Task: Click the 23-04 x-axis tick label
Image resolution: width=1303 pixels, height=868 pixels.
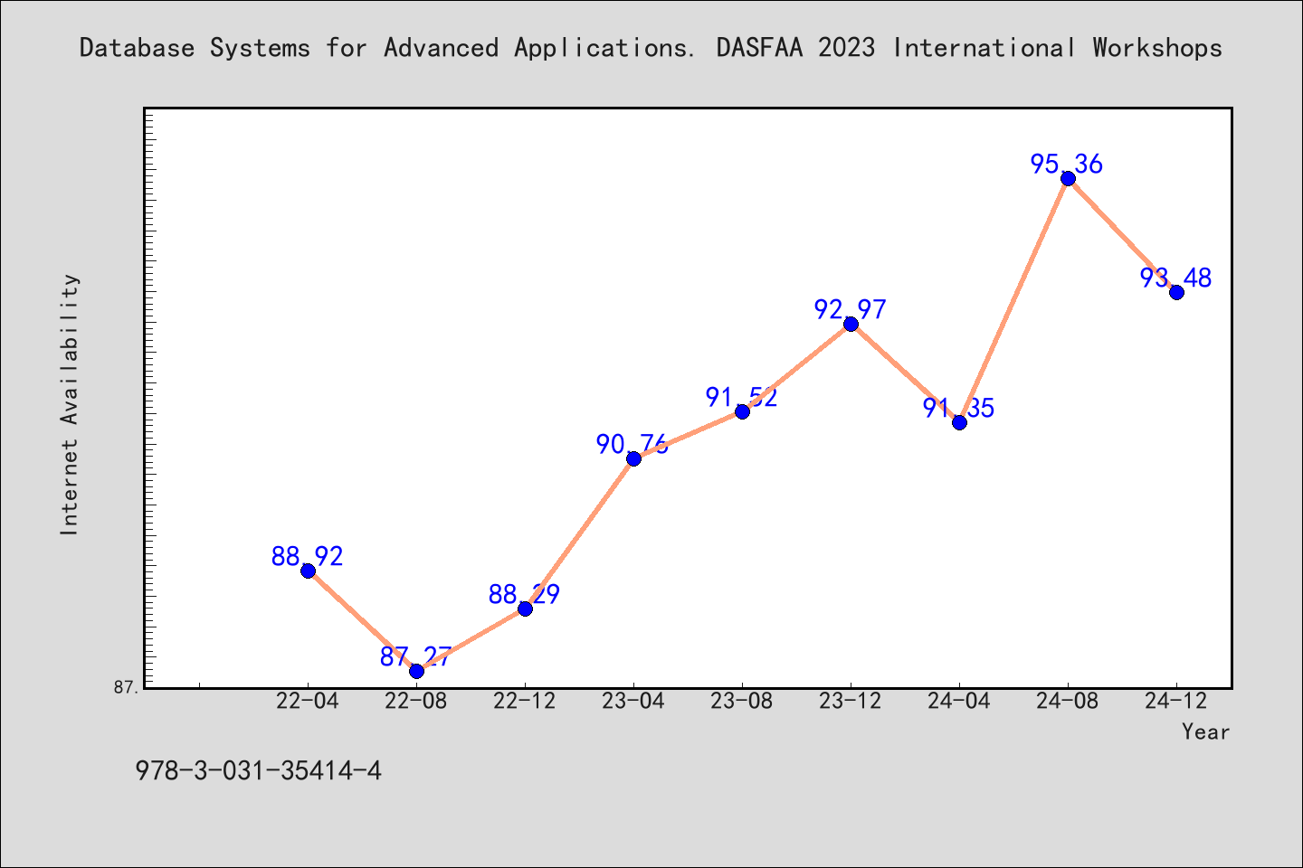Action: click(x=633, y=702)
